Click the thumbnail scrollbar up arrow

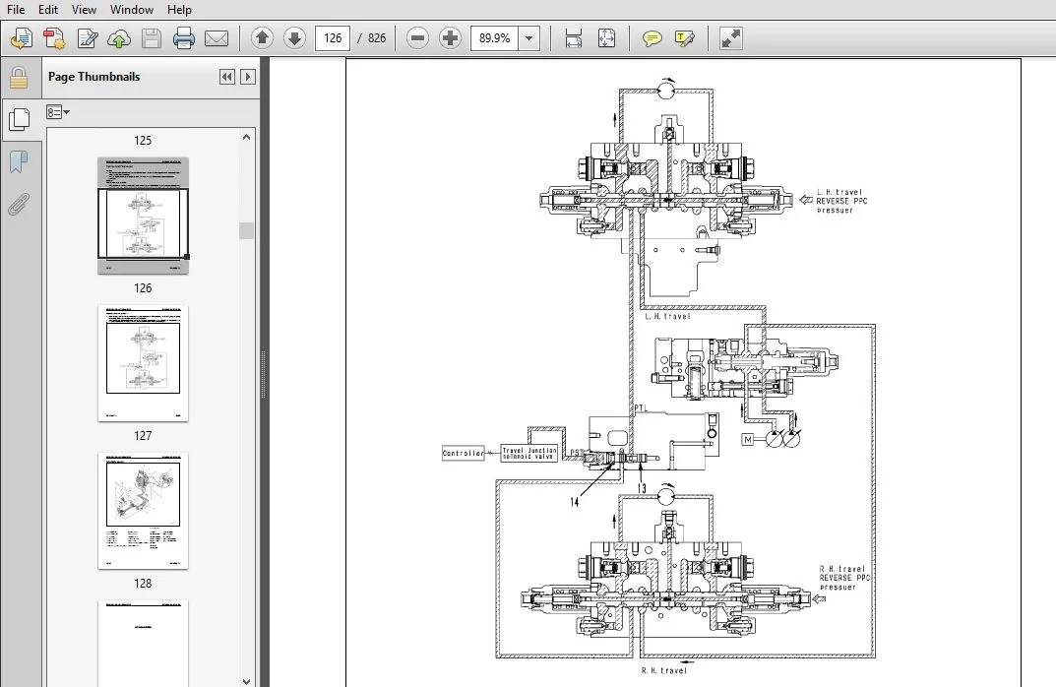[246, 138]
